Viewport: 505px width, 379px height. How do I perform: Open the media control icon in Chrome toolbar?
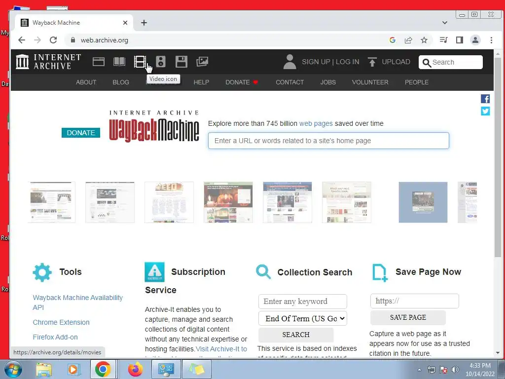pyautogui.click(x=443, y=40)
